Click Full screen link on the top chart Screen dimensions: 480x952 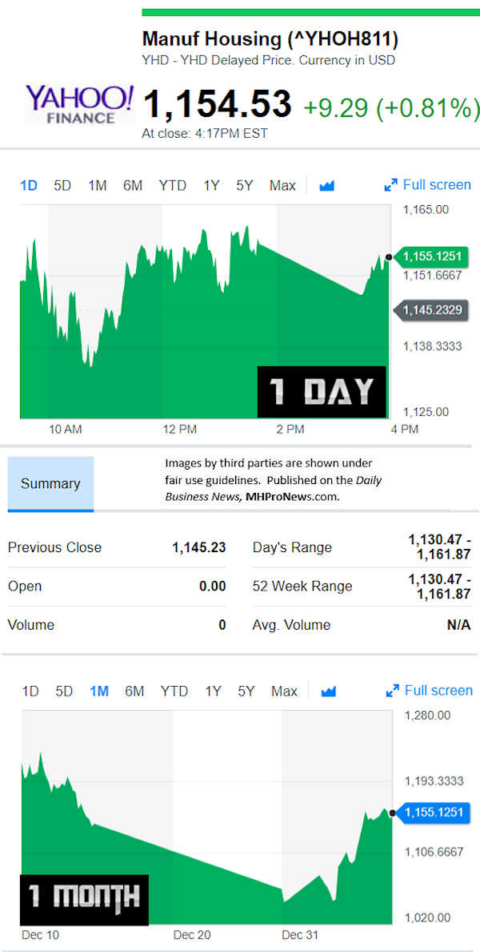(x=437, y=185)
